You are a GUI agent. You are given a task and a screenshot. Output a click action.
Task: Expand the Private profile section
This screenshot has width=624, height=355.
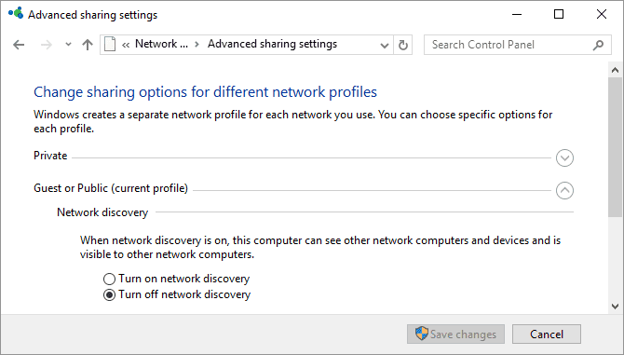tap(564, 158)
